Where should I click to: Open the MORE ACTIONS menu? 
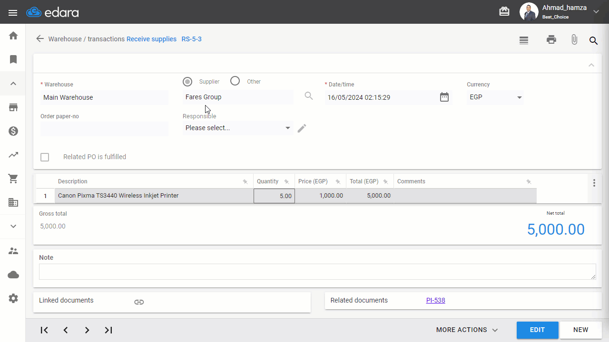click(467, 330)
